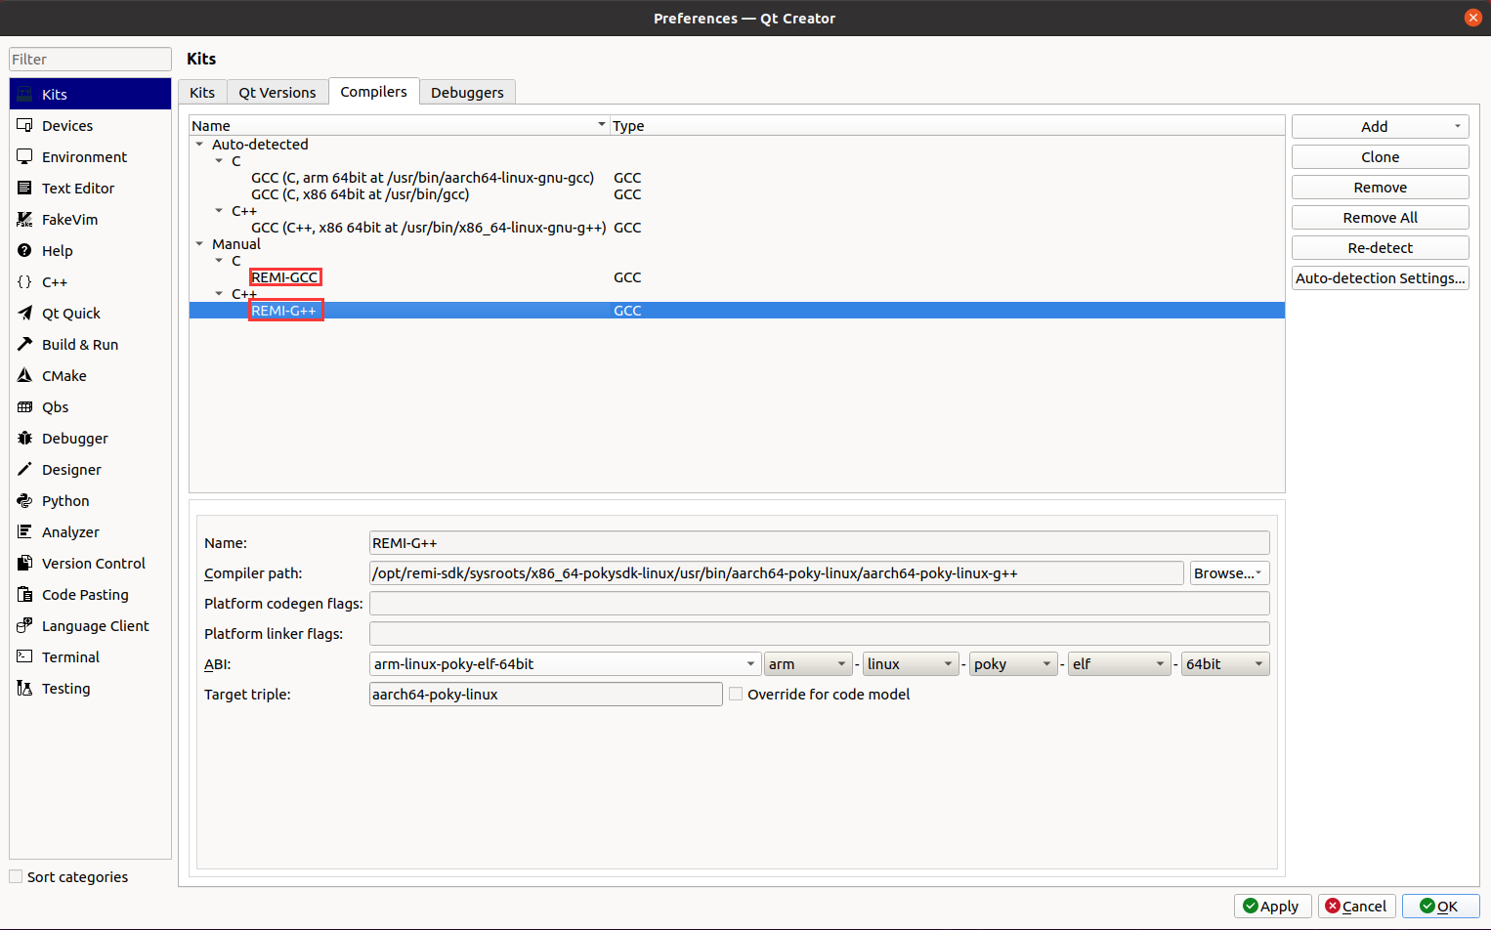Image resolution: width=1491 pixels, height=930 pixels.
Task: Click the Target triple field
Action: coord(546,695)
